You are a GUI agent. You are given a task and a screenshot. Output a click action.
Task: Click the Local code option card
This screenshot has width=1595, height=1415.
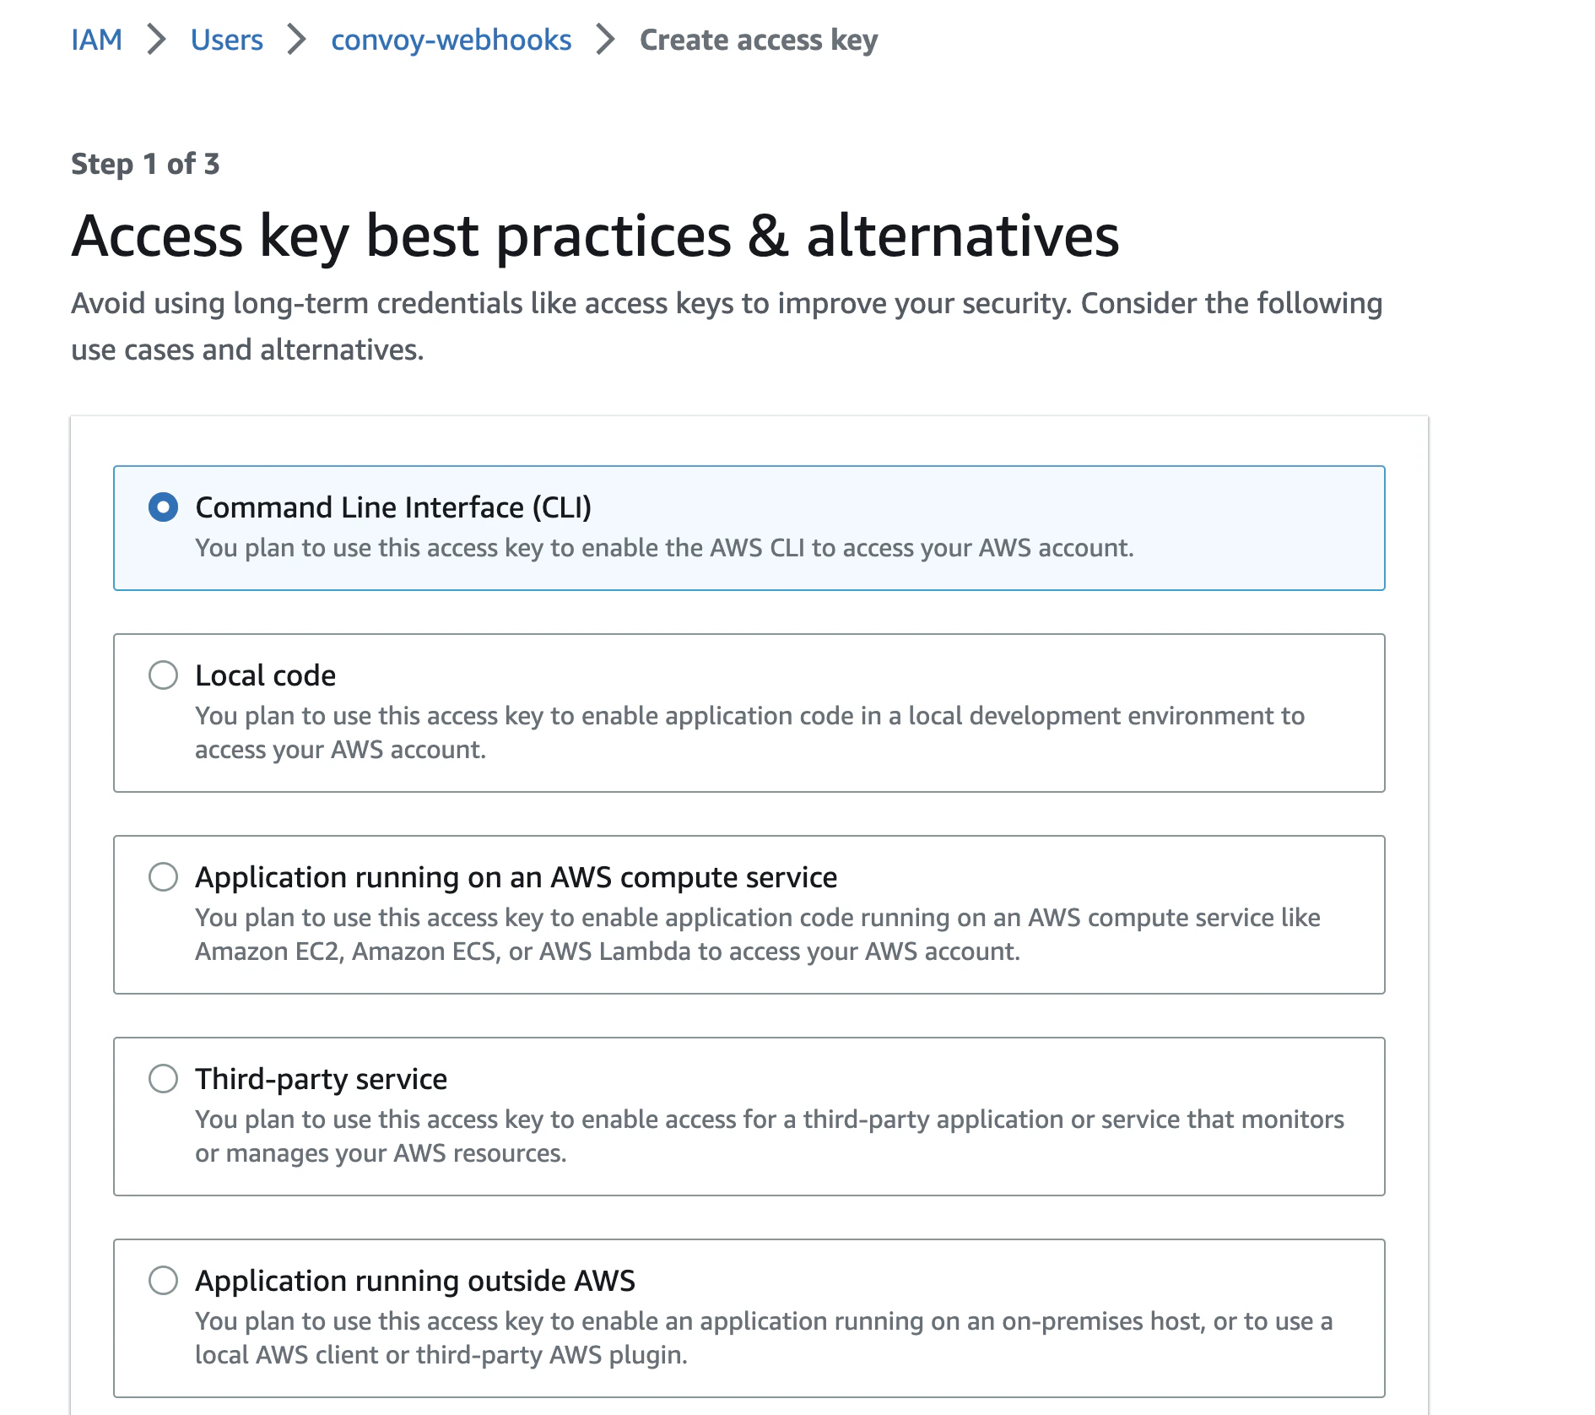tap(749, 712)
